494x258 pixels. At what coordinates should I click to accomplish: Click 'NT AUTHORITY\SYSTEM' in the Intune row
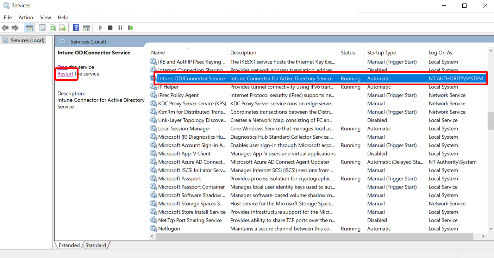click(456, 79)
